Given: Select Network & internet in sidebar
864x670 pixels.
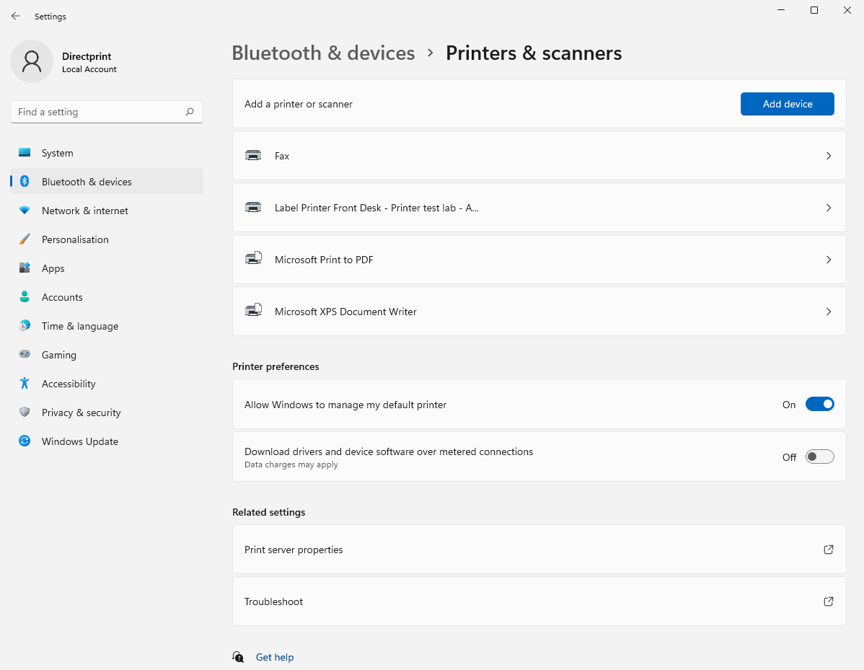Looking at the screenshot, I should pyautogui.click(x=107, y=211).
